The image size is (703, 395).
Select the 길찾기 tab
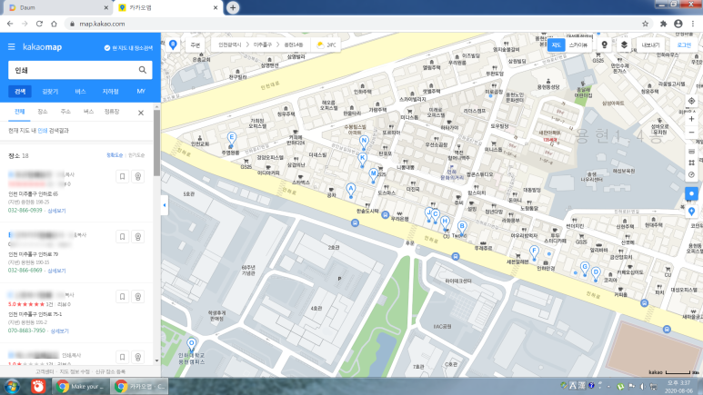[x=50, y=92]
